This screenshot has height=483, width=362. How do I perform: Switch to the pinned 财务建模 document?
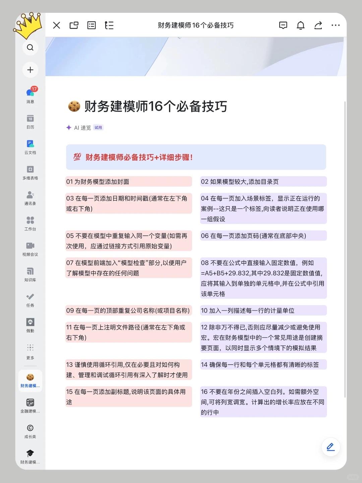click(30, 378)
